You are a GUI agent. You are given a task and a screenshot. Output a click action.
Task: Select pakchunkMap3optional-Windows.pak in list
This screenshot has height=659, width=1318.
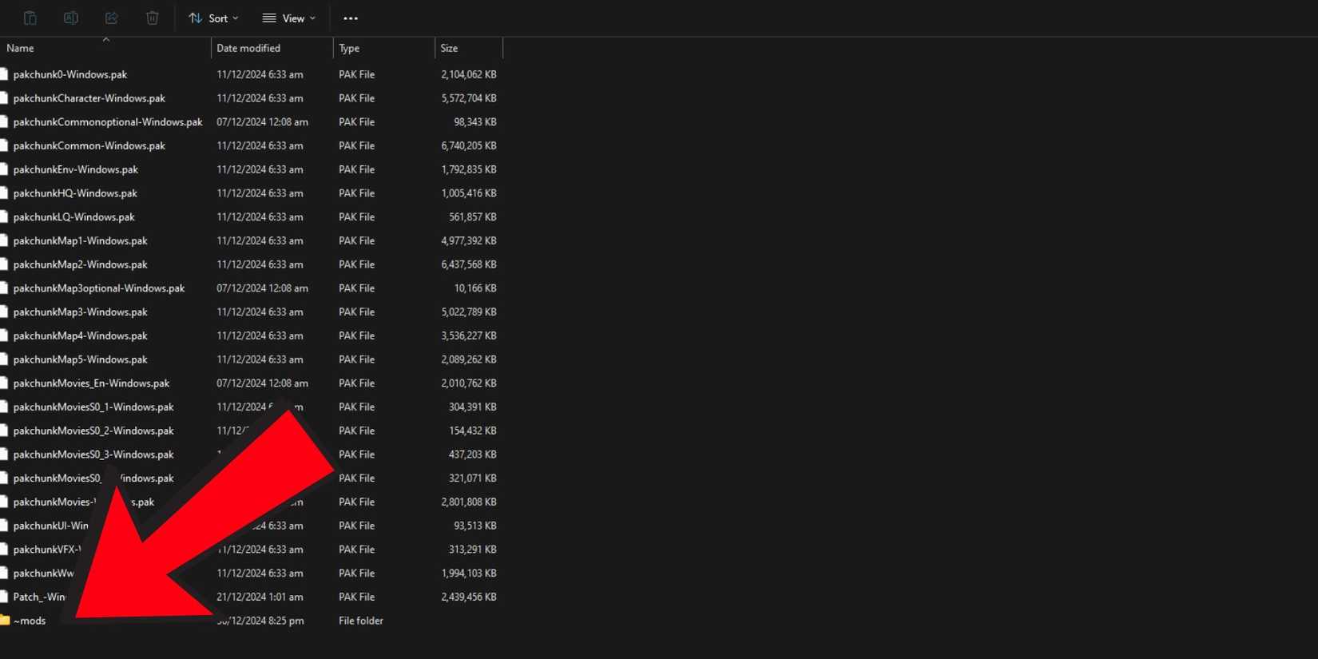(99, 288)
